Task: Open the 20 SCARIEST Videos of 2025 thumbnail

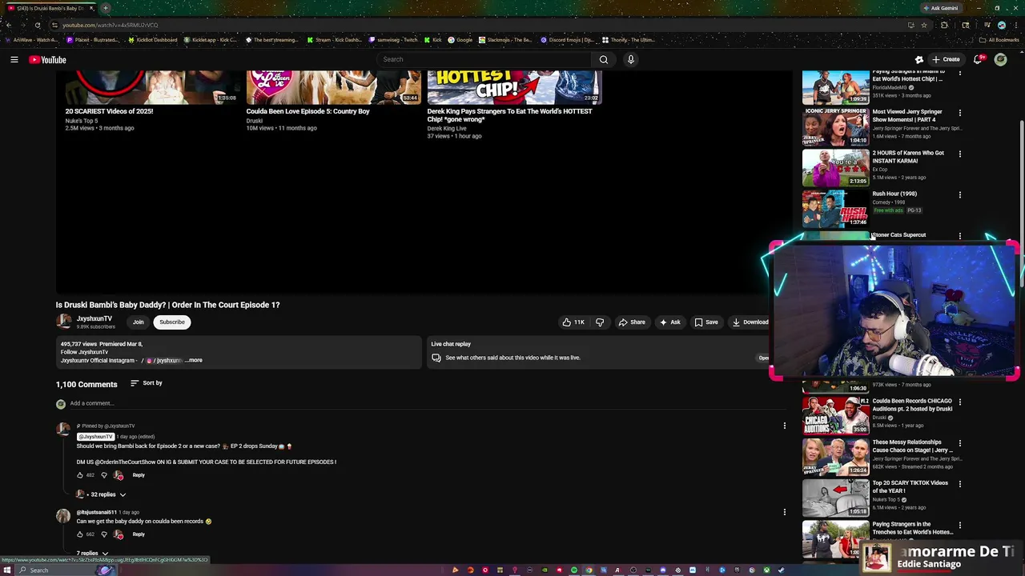Action: [x=152, y=87]
